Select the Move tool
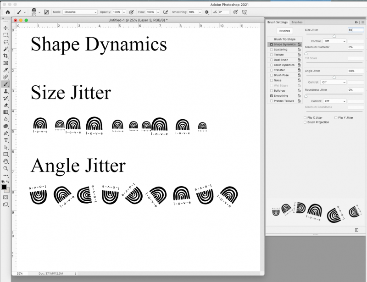The width and height of the screenshot is (367, 282). tap(6, 28)
